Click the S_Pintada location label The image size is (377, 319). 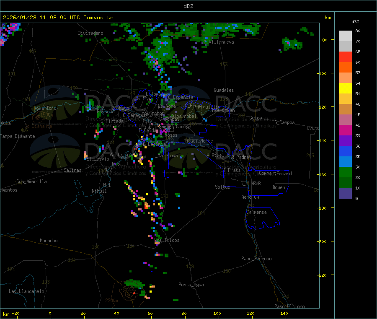click(112, 121)
